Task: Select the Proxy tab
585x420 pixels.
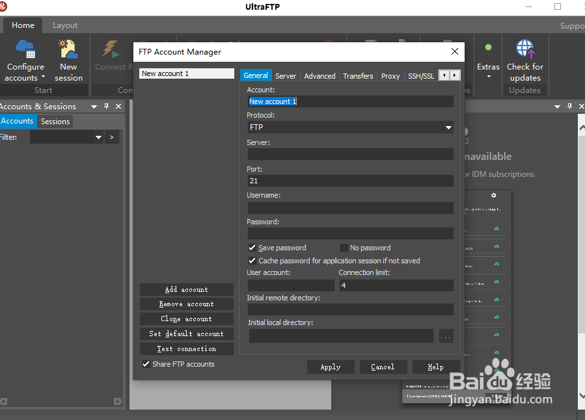Action: tap(390, 75)
